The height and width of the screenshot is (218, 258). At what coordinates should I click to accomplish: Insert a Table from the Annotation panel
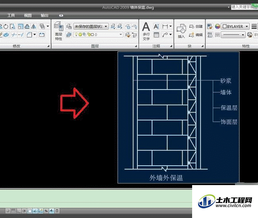(x=156, y=34)
